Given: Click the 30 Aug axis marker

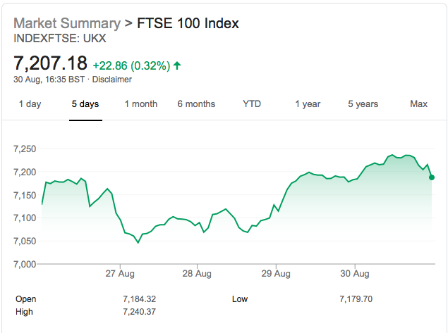Looking at the screenshot, I should pos(355,273).
